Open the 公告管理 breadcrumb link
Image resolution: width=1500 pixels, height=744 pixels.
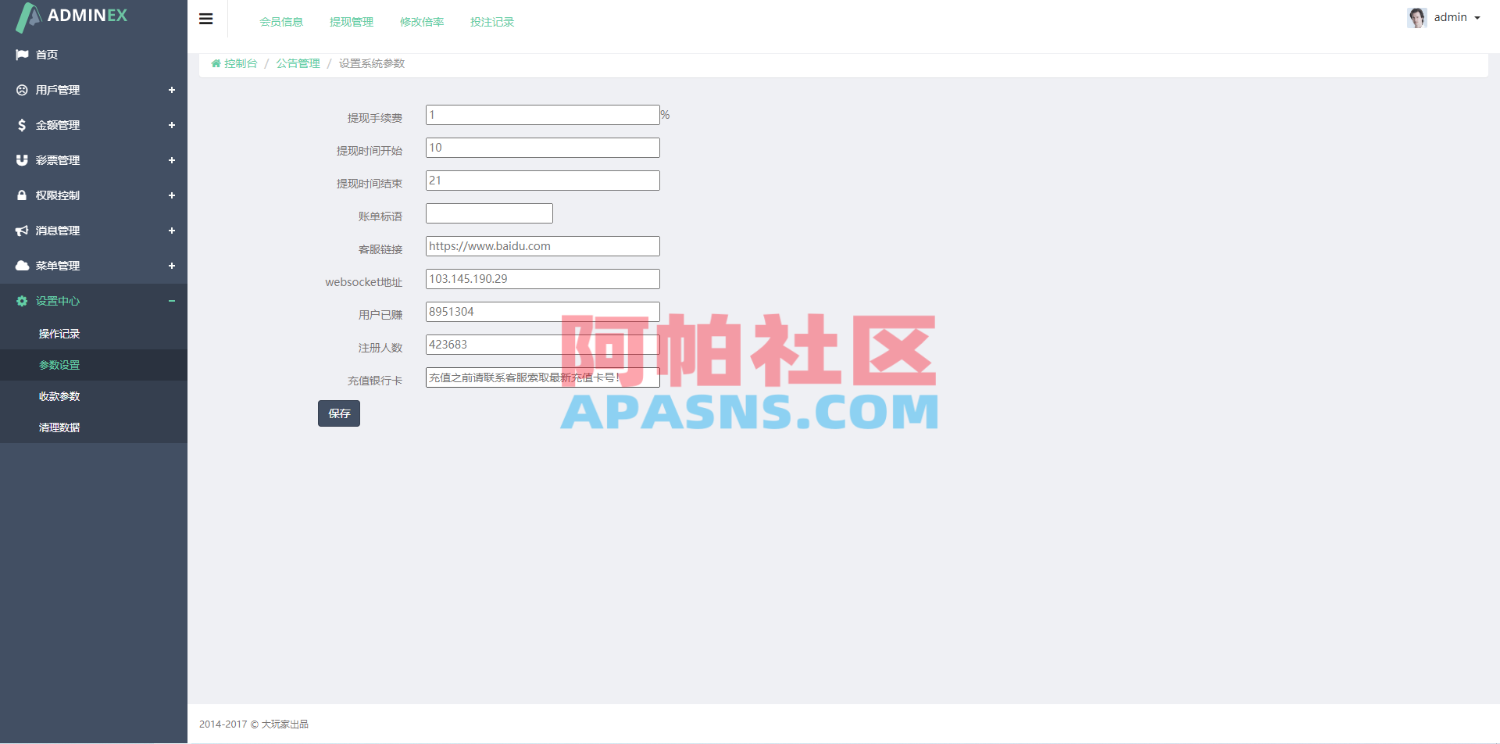[298, 63]
